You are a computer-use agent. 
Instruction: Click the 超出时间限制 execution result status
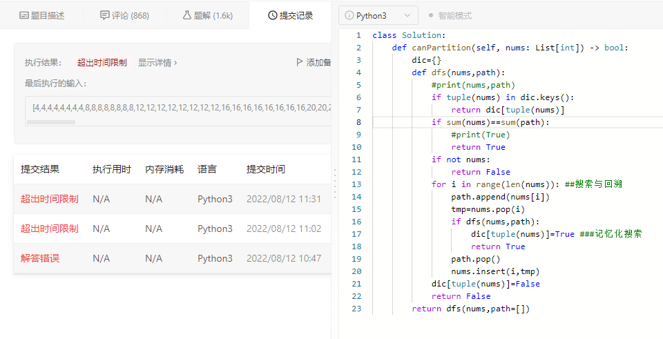pos(102,63)
